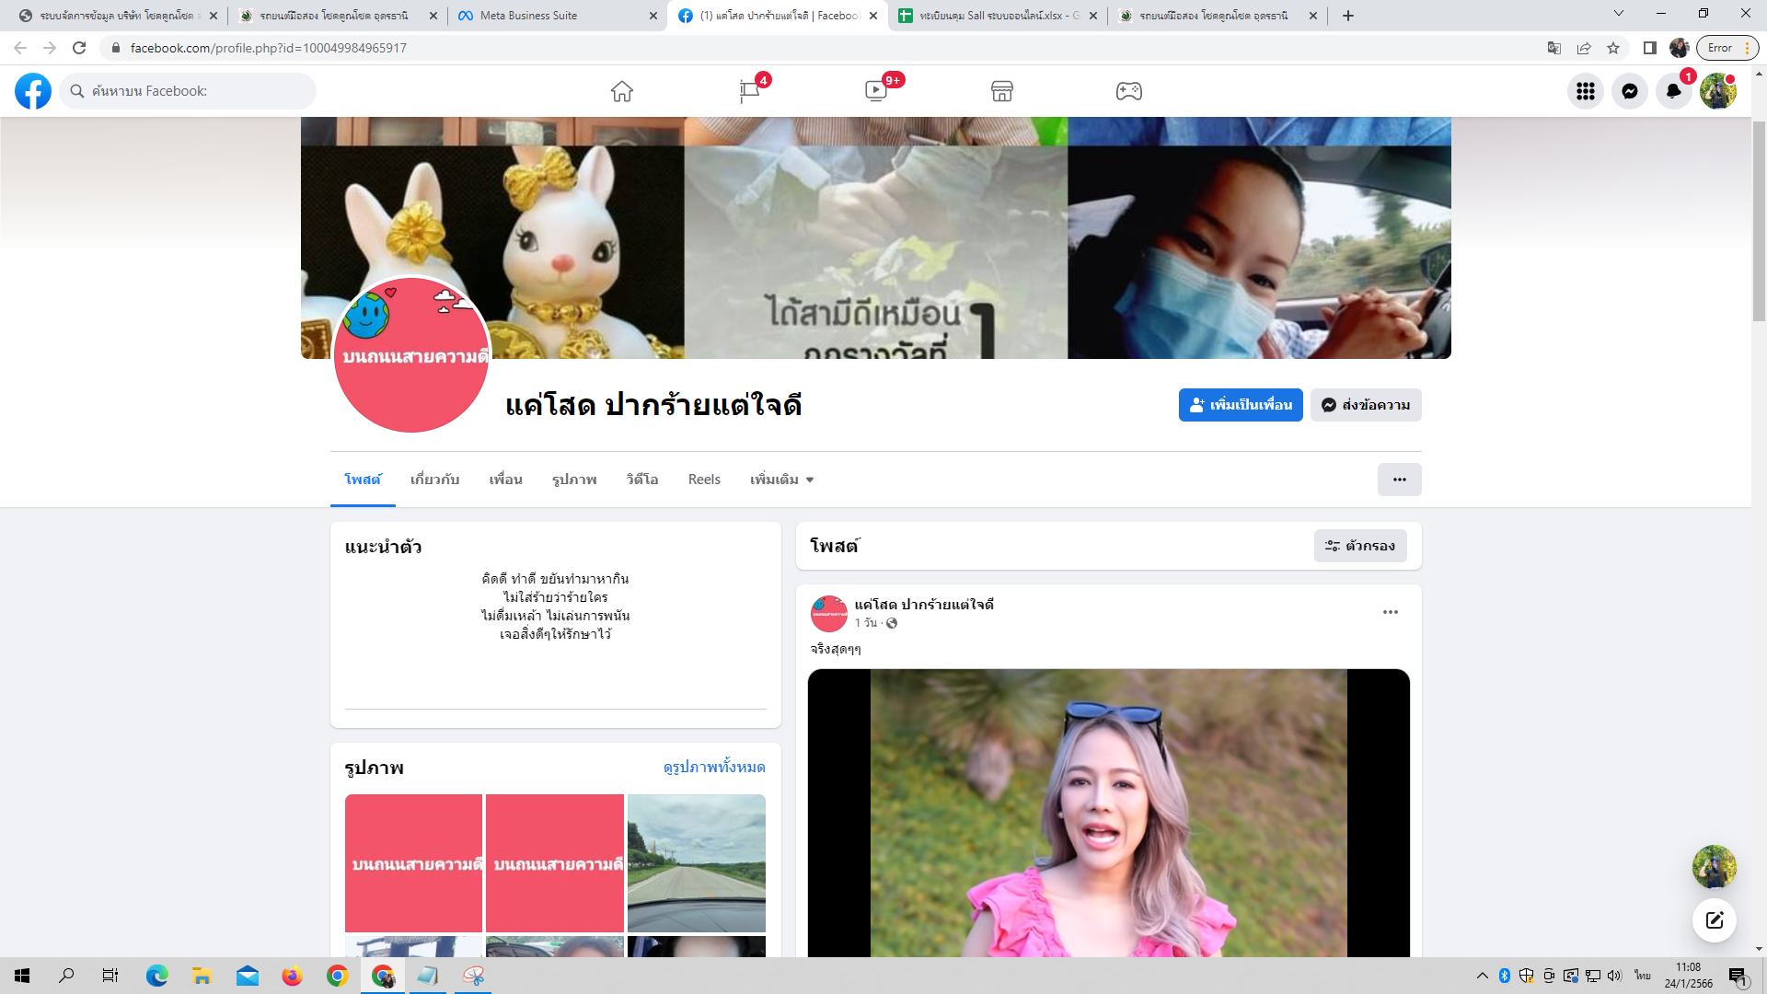Viewport: 1767px width, 994px height.
Task: Click new message compose icon
Action: point(1714,920)
